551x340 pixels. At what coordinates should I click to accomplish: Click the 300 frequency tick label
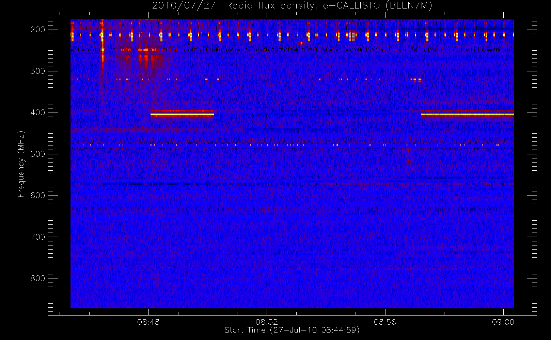[38, 71]
